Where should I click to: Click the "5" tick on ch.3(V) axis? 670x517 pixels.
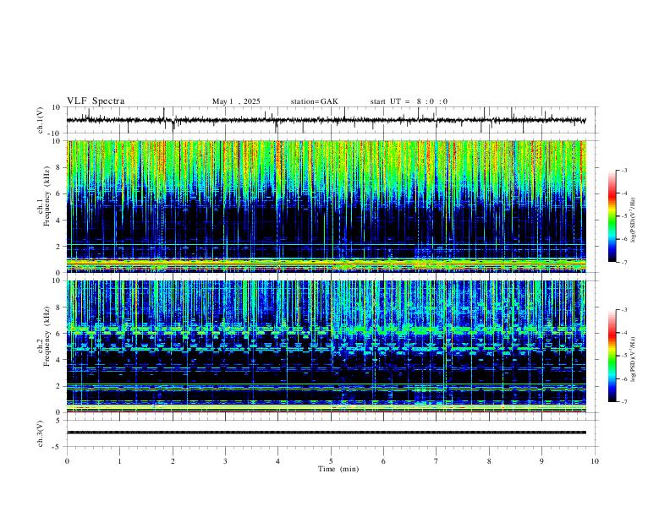(59, 420)
